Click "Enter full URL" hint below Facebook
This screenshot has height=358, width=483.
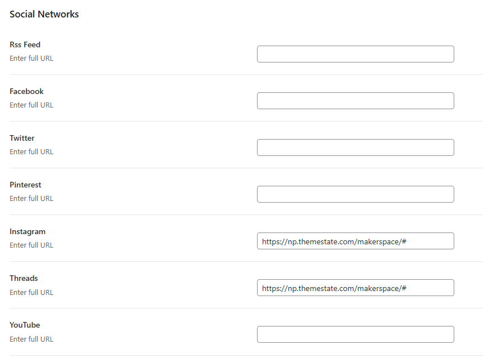(x=32, y=105)
